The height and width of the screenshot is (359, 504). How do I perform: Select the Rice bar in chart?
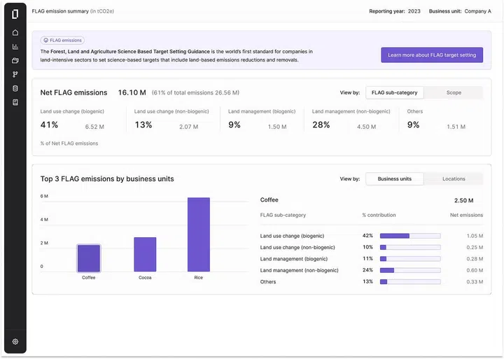pos(198,234)
